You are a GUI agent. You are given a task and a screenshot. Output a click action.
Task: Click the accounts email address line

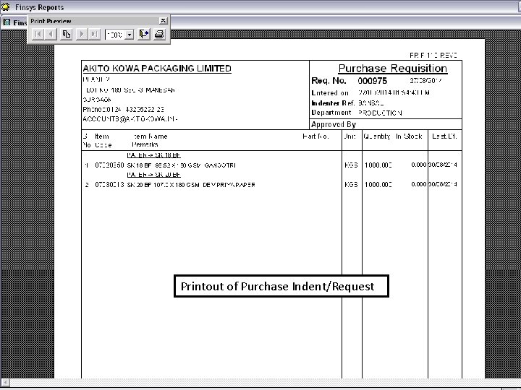coord(130,119)
